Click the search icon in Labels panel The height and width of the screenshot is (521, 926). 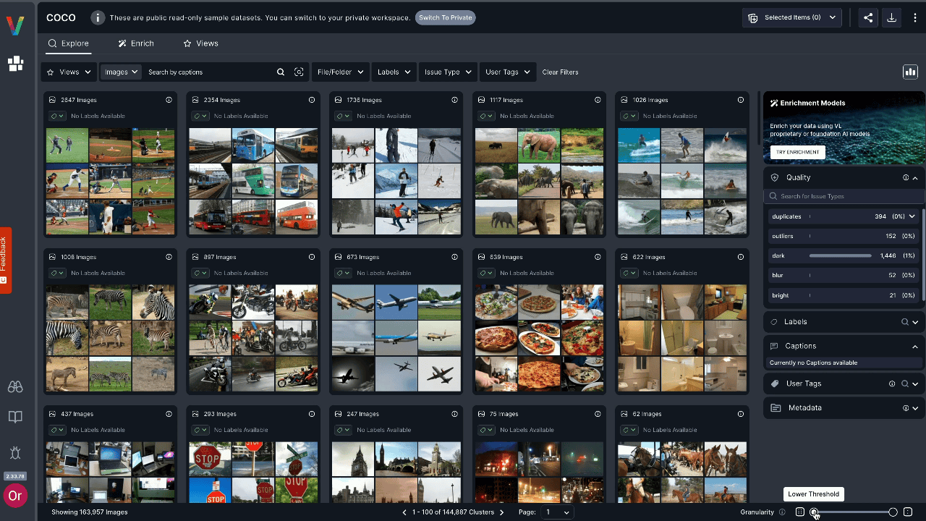coord(905,322)
